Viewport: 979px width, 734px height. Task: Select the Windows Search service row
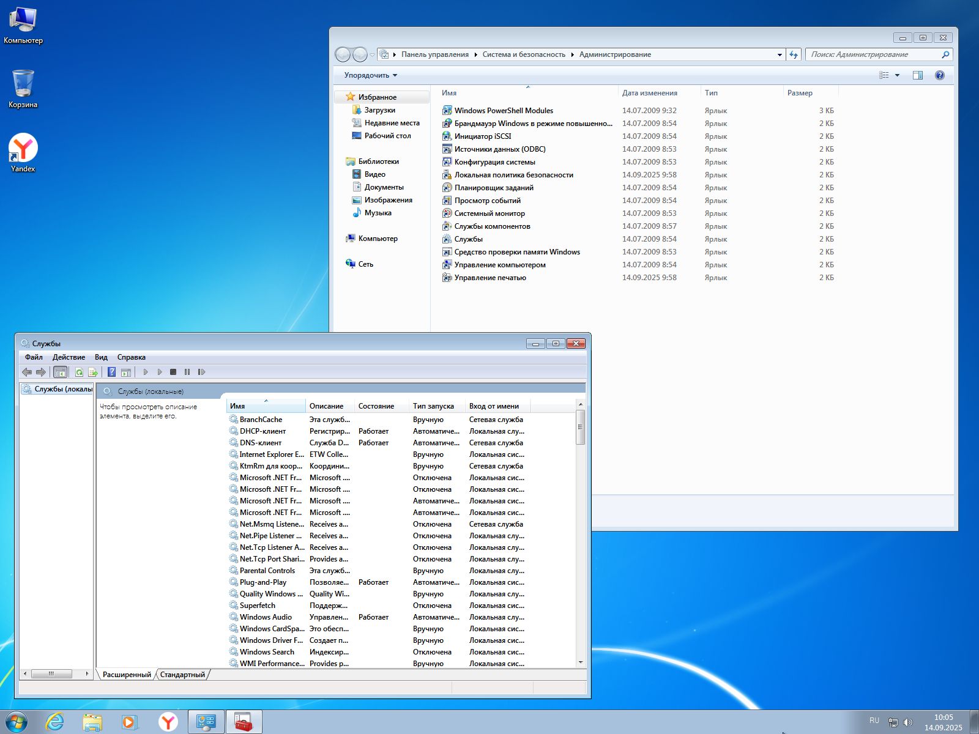401,652
